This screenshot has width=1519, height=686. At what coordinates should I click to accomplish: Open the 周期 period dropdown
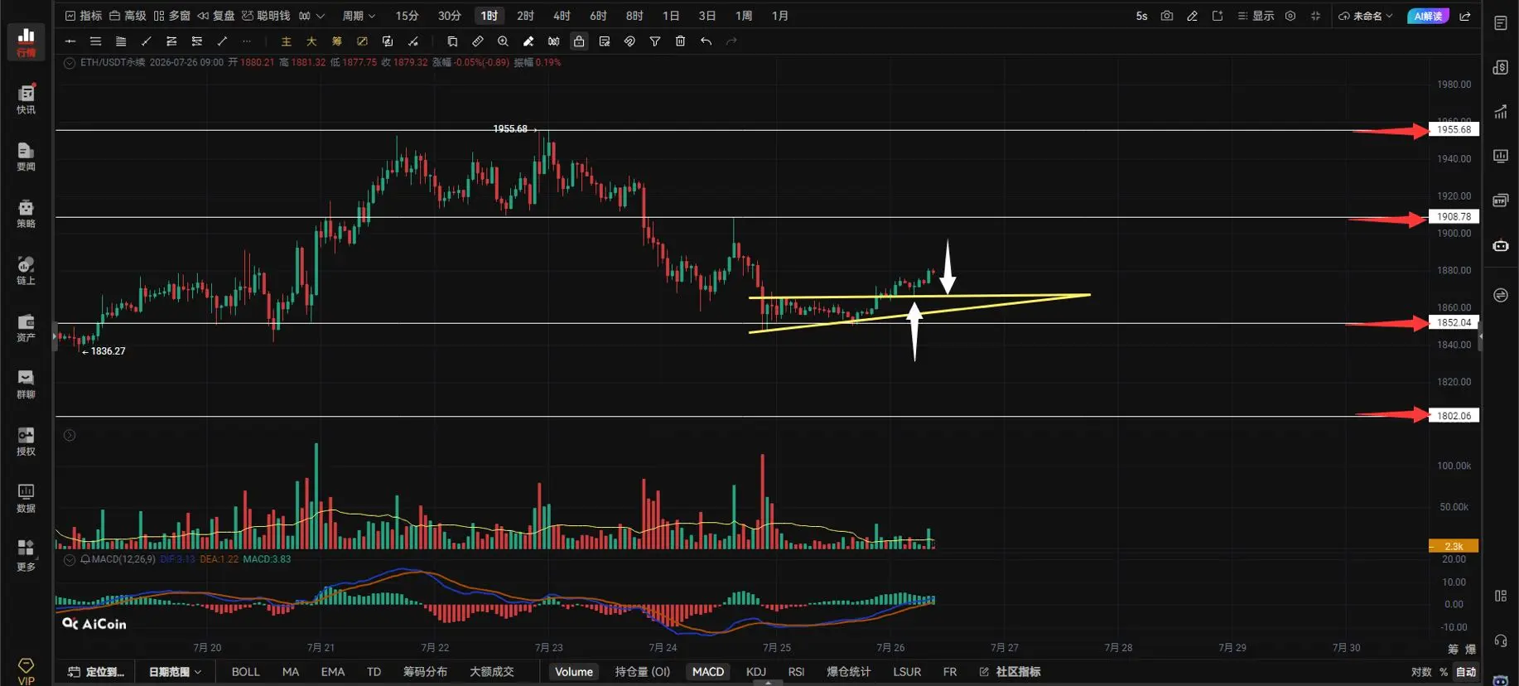point(359,16)
